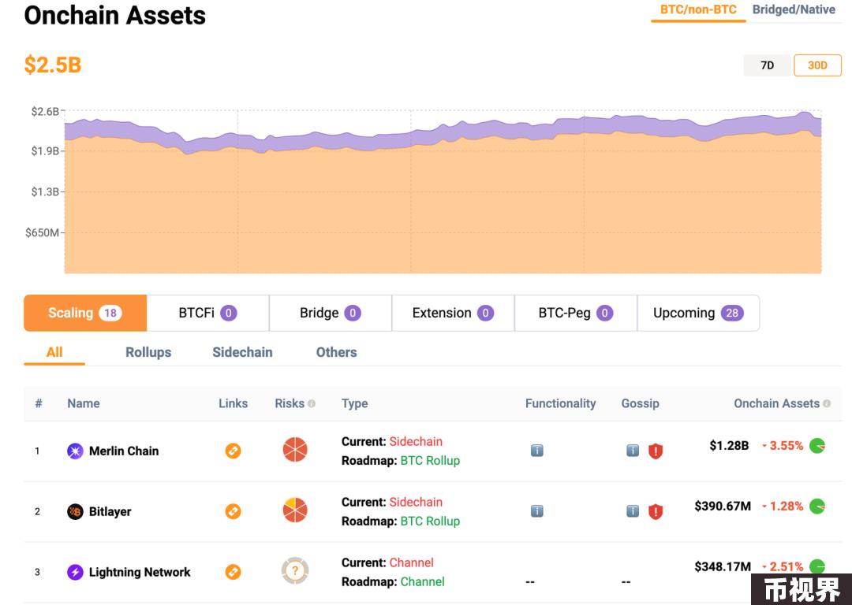This screenshot has height=605, width=852.
Task: Switch chart to 30D range
Action: (x=817, y=65)
